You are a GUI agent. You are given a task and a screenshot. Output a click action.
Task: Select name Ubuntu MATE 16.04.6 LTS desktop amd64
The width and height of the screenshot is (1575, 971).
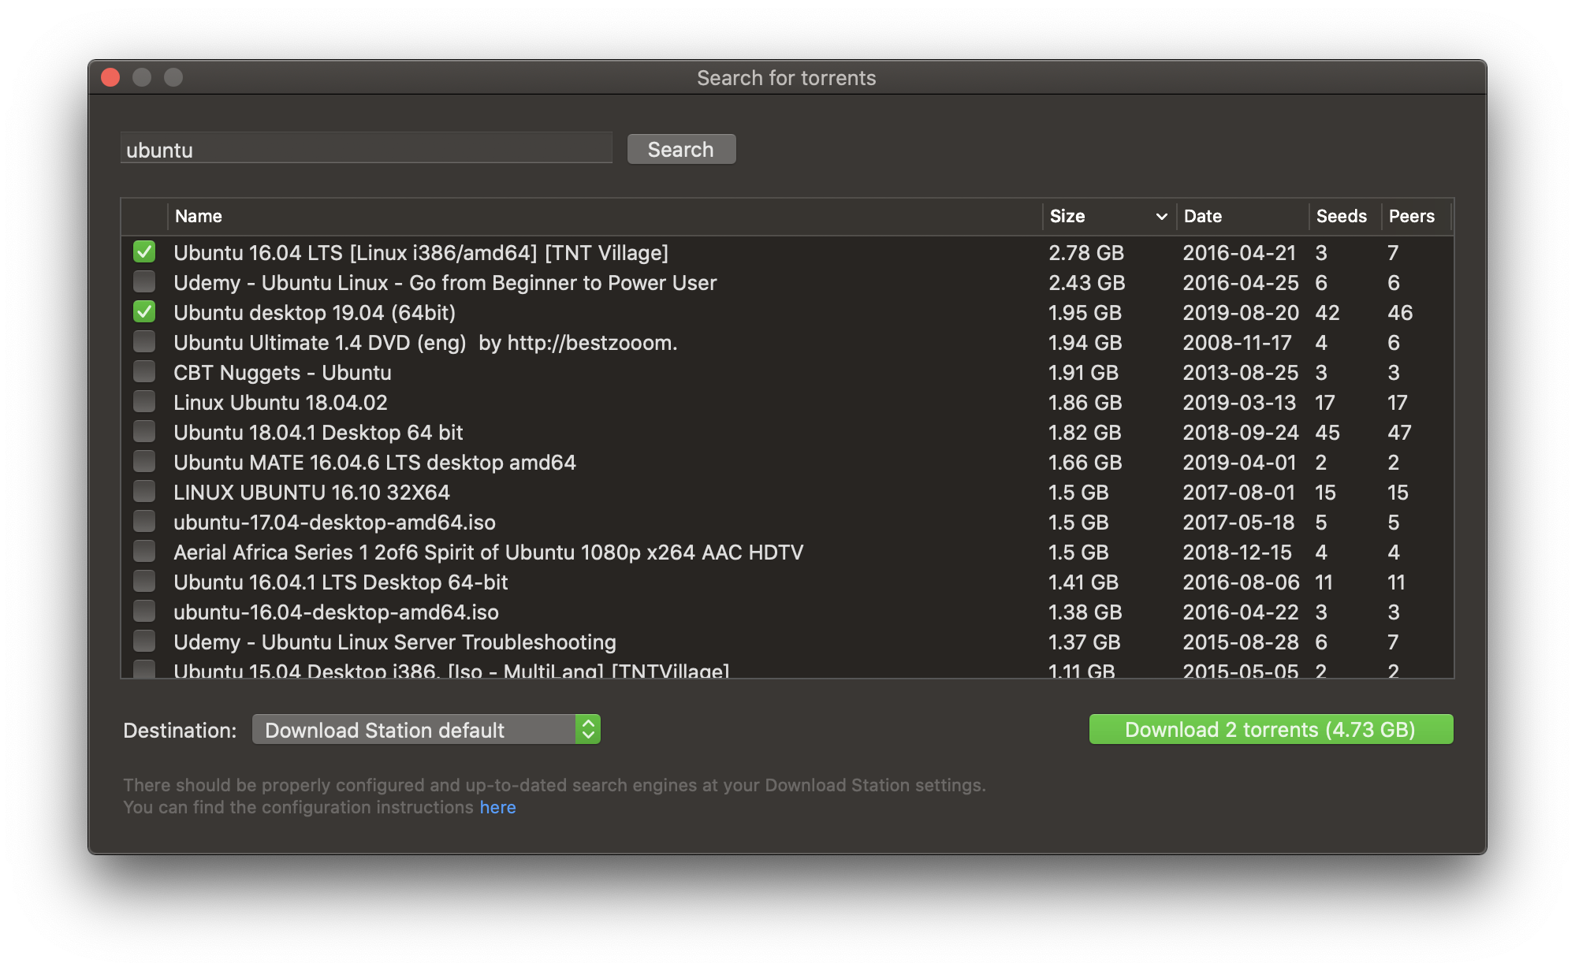(374, 463)
